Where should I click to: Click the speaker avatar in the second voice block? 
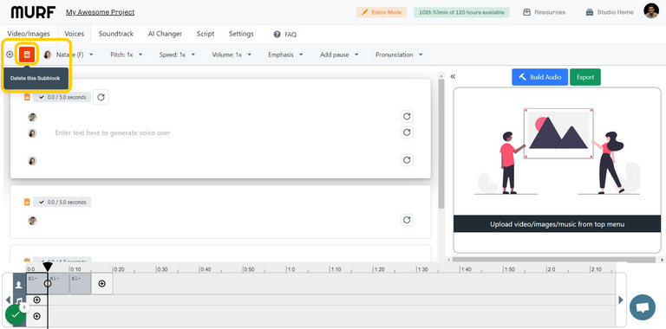[x=32, y=221]
